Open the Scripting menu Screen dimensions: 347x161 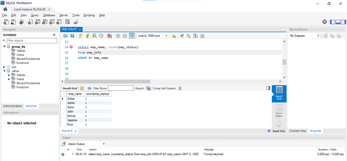coord(89,15)
